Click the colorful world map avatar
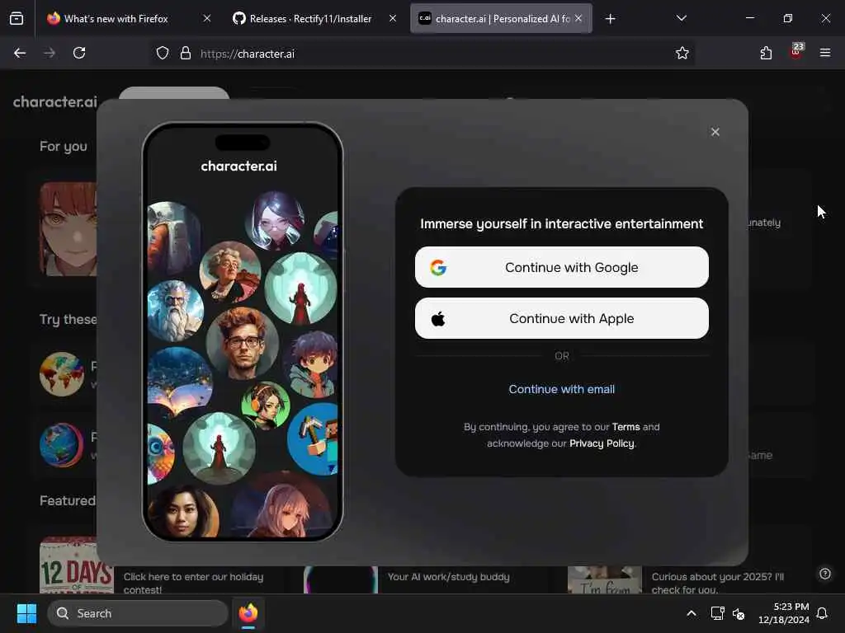This screenshot has height=633, width=845. 62,374
